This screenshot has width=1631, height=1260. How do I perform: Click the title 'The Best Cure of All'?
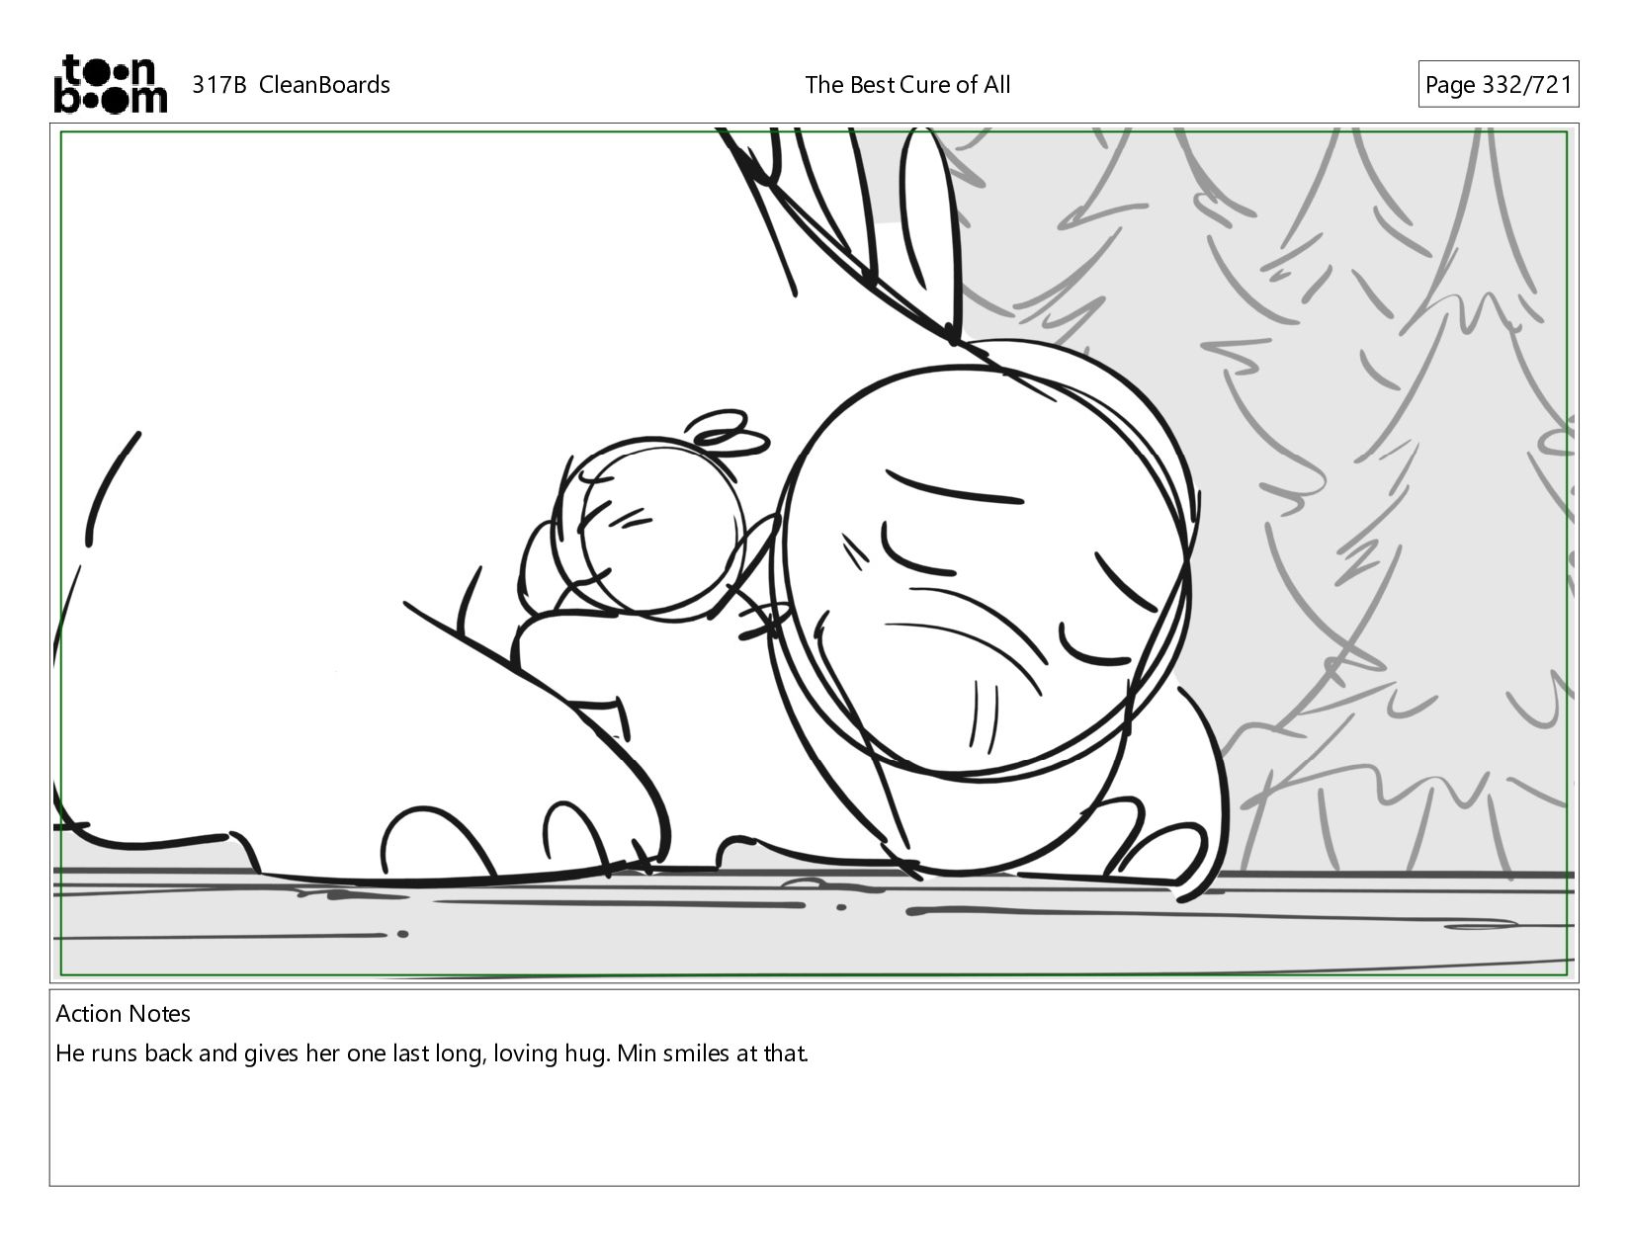pos(907,85)
